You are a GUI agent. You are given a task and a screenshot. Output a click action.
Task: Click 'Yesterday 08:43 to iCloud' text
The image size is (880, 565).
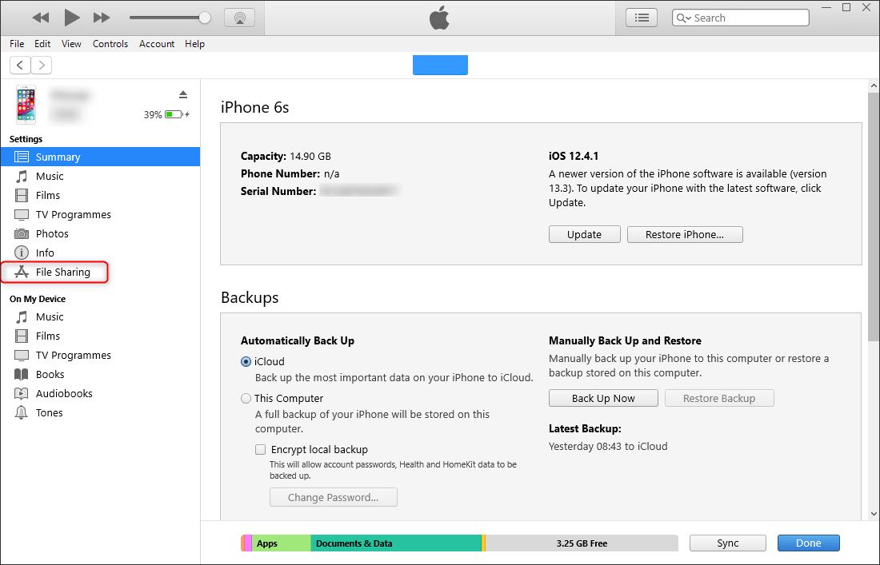(608, 447)
